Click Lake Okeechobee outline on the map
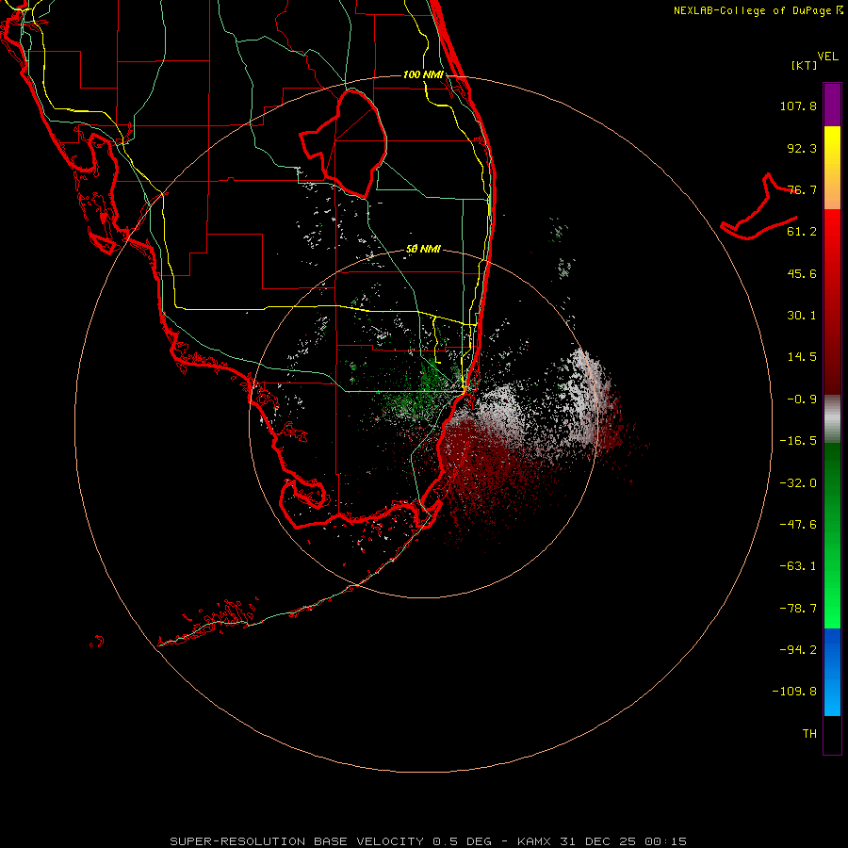Screen dimensions: 848x848 coord(344,143)
